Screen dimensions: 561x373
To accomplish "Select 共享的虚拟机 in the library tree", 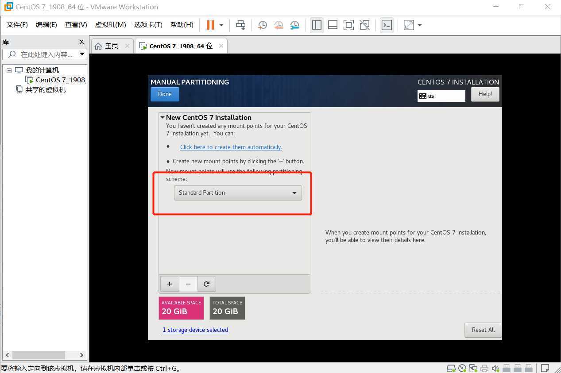I will [46, 89].
